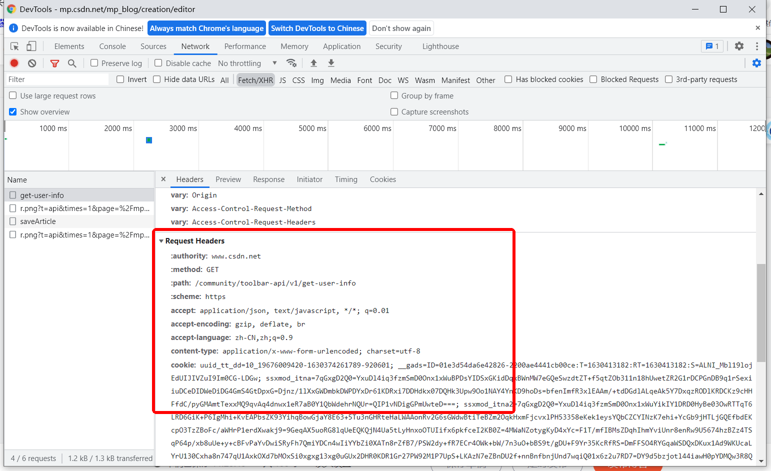The width and height of the screenshot is (771, 471).
Task: Open the Console panel
Action: [x=112, y=46]
